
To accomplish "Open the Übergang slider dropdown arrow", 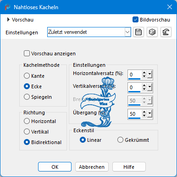I will point(150,113).
